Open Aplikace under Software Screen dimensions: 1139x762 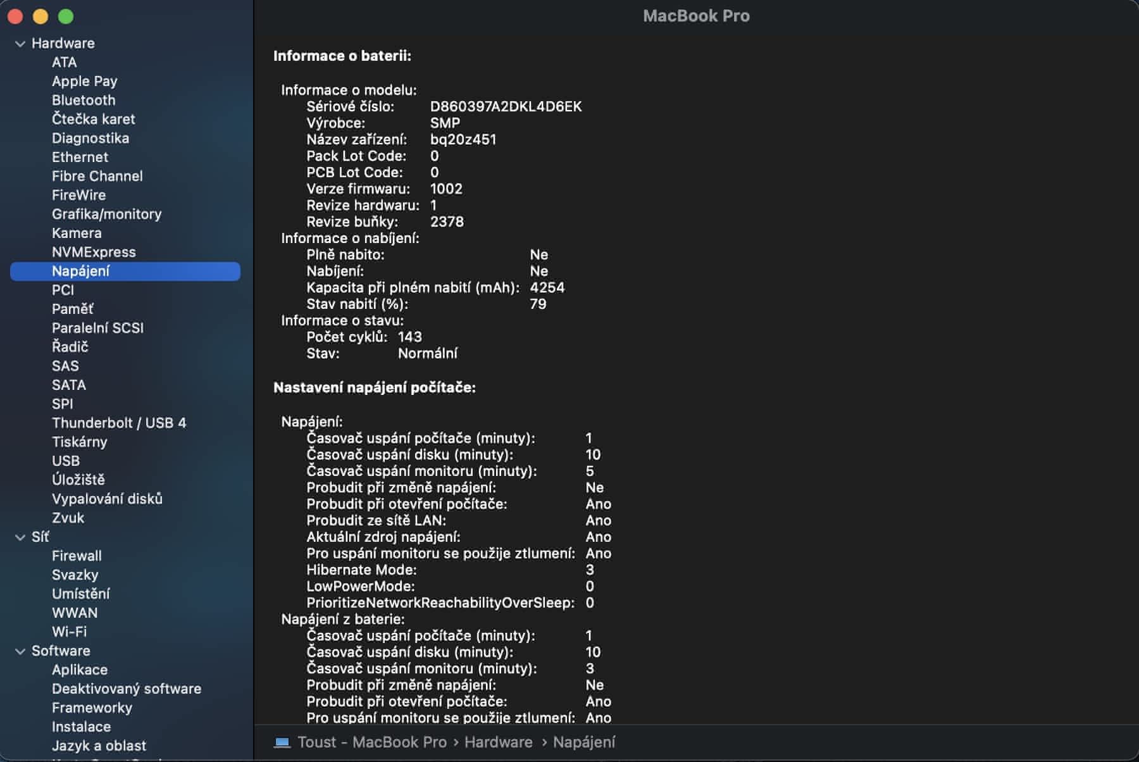(80, 670)
